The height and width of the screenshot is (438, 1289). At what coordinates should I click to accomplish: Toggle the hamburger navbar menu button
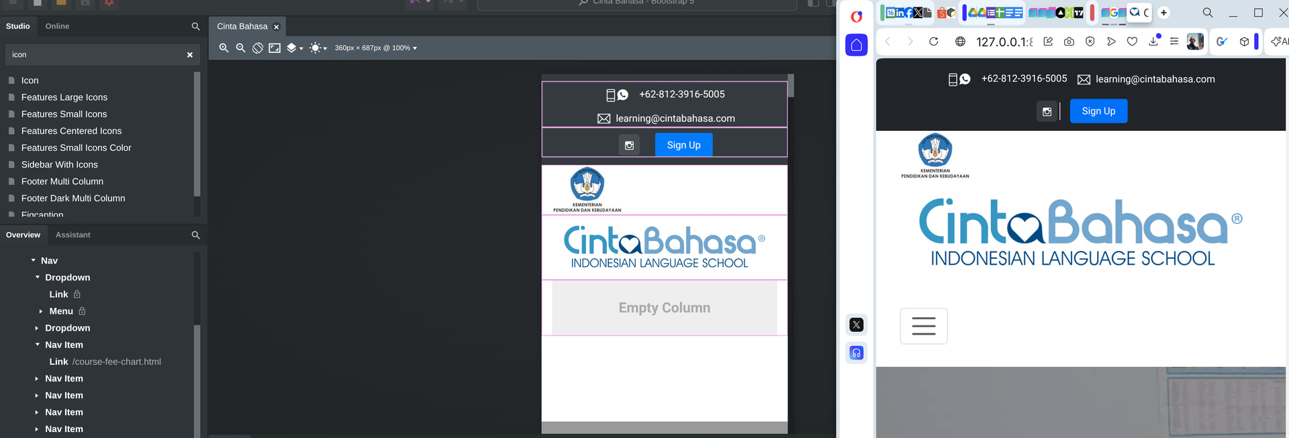(x=923, y=326)
